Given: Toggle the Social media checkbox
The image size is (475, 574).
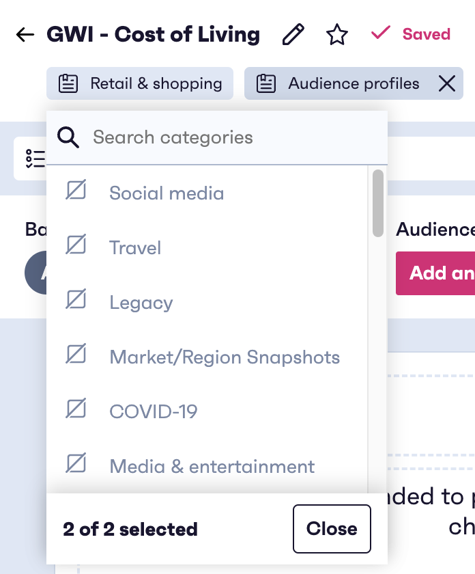Looking at the screenshot, I should click(x=76, y=190).
